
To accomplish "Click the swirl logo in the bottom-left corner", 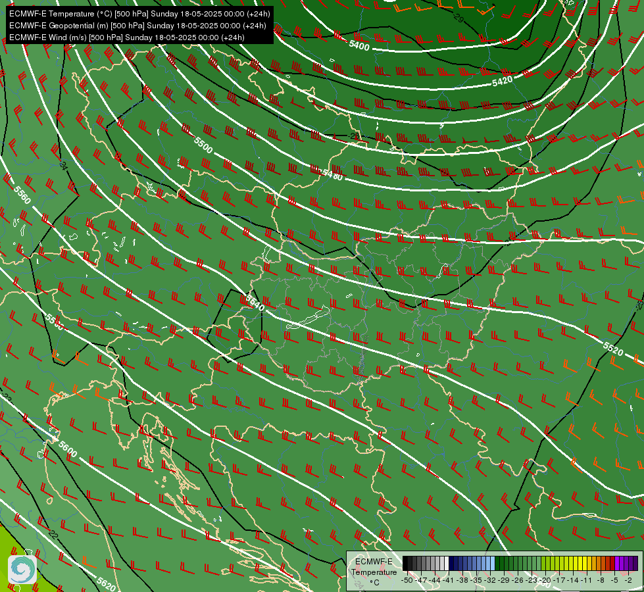I will click(x=22, y=569).
